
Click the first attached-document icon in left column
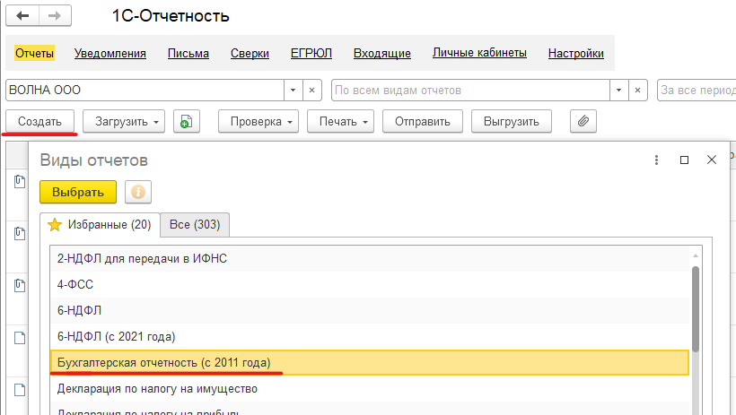click(x=19, y=181)
